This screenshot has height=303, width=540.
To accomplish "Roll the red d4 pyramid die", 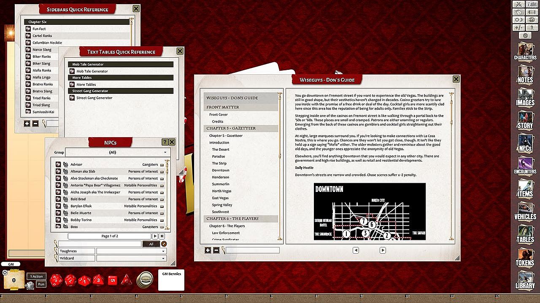I will click(x=126, y=280).
